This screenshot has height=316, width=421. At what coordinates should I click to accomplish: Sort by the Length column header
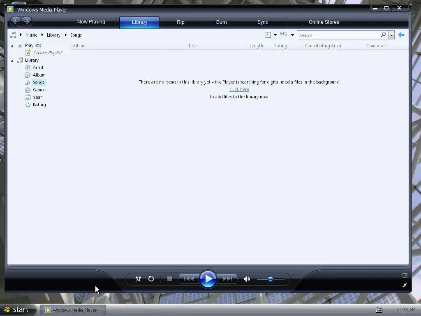pyautogui.click(x=259, y=46)
